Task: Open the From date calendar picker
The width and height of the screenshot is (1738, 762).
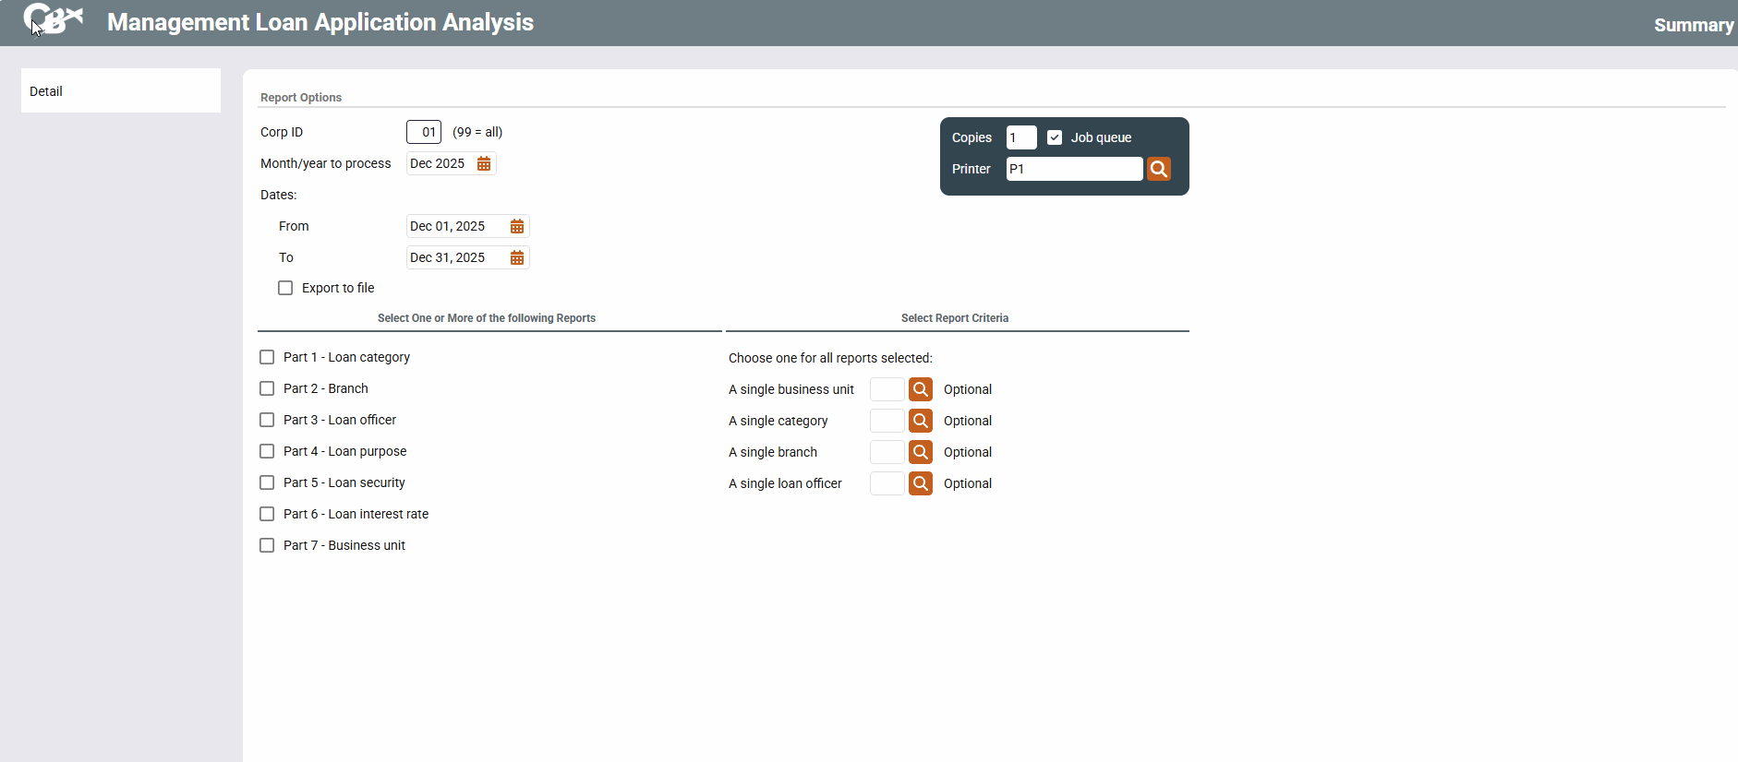Action: 516,226
